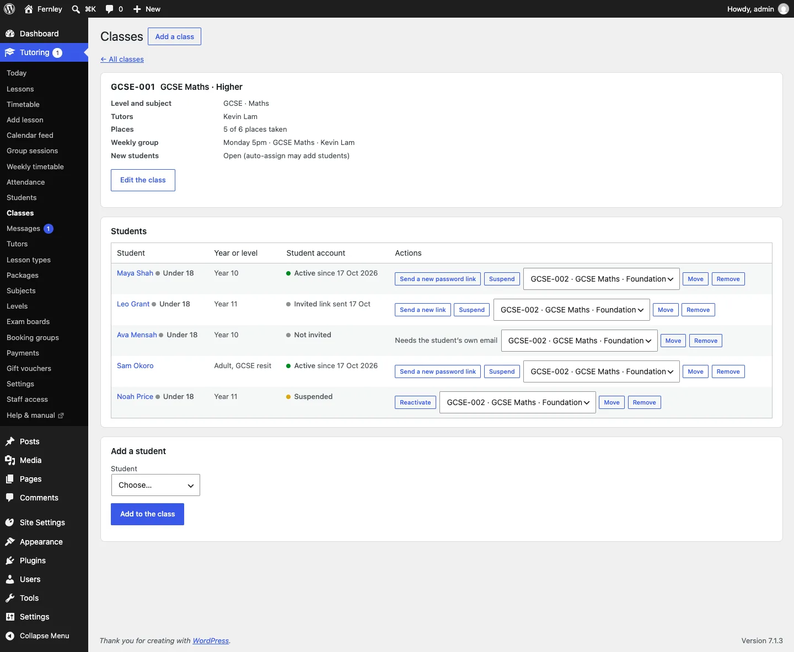The height and width of the screenshot is (652, 794).
Task: Open Noah Price's class move dropdown
Action: coord(518,402)
